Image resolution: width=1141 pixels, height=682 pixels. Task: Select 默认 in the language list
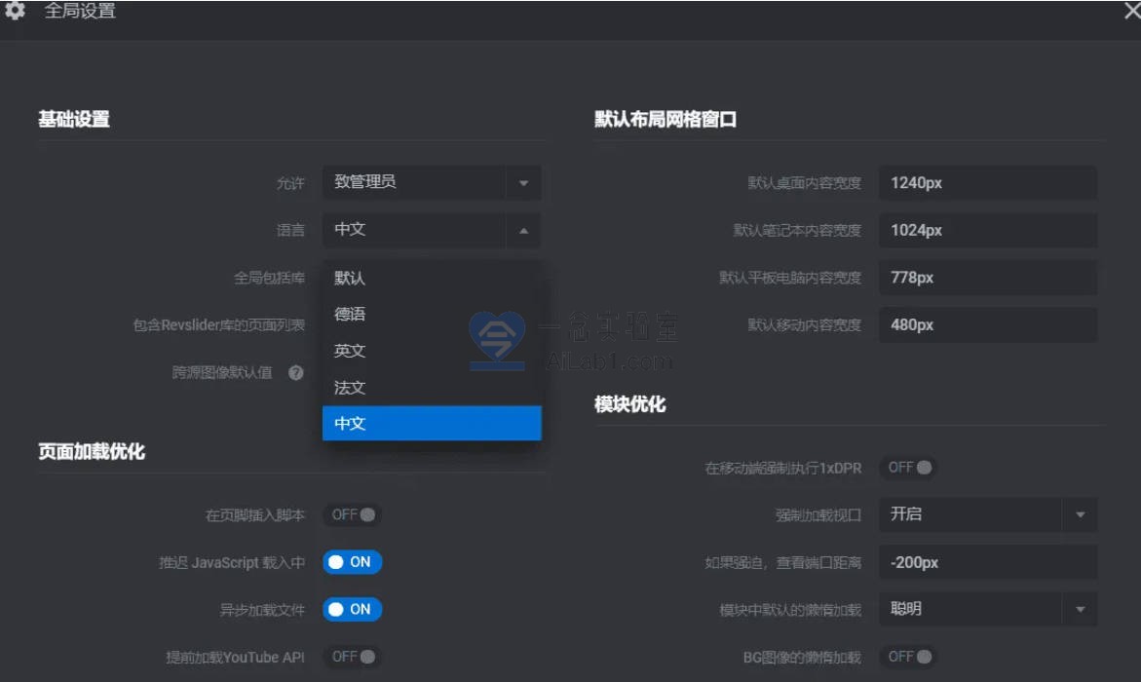click(x=432, y=278)
